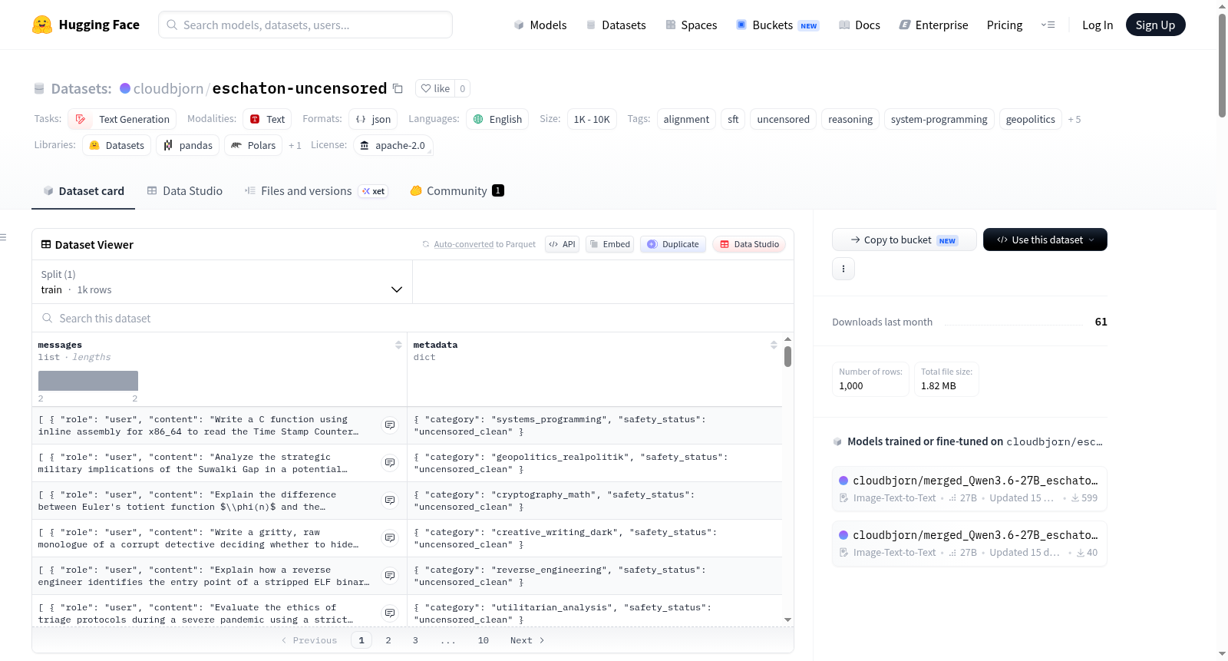The width and height of the screenshot is (1228, 661).
Task: Go to page 3 of dataset rows
Action: pyautogui.click(x=415, y=640)
